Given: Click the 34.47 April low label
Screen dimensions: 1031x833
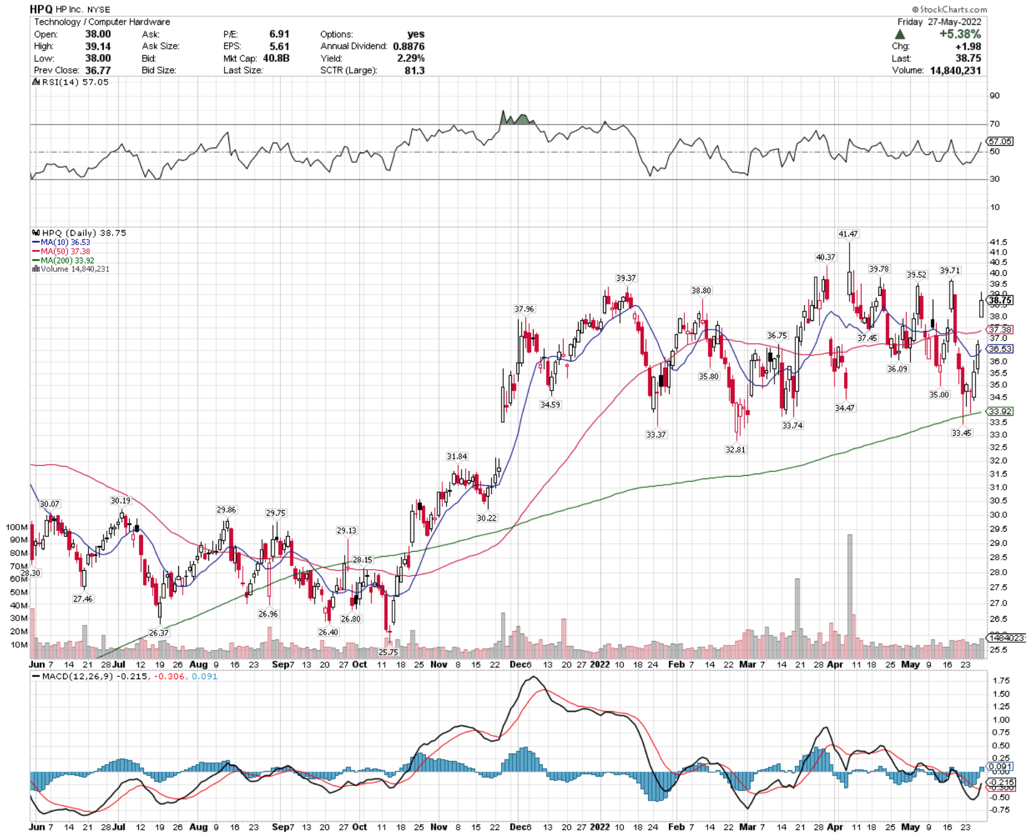Looking at the screenshot, I should pyautogui.click(x=845, y=408).
